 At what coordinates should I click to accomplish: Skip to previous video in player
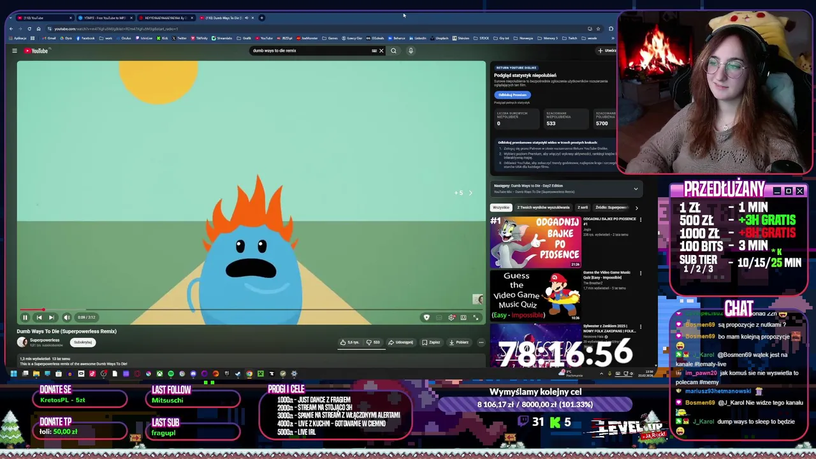pyautogui.click(x=39, y=317)
